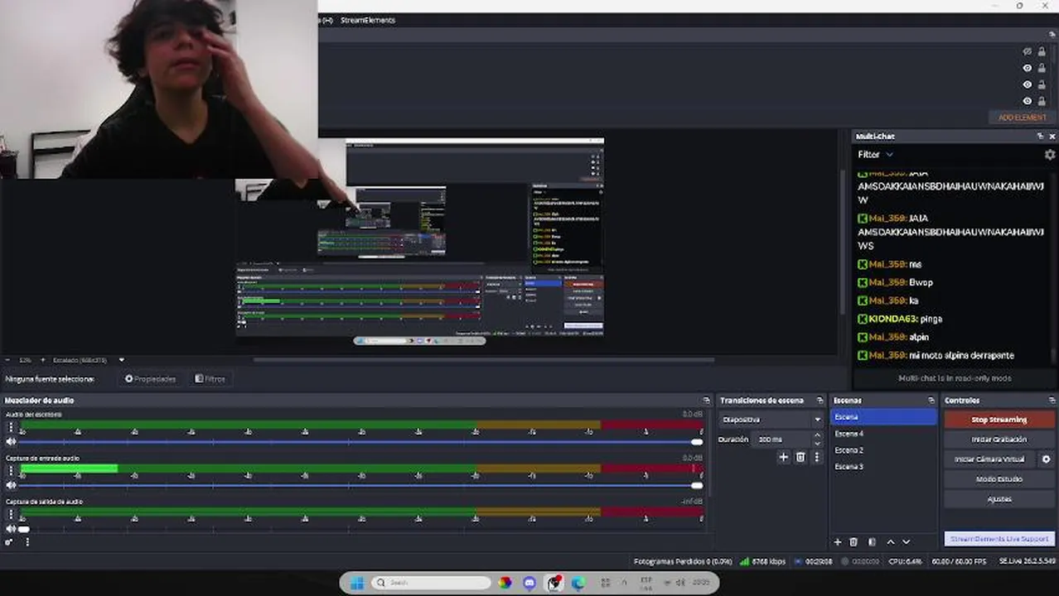Open the Windows Start button
Screen dimensions: 1059x596
click(357, 583)
